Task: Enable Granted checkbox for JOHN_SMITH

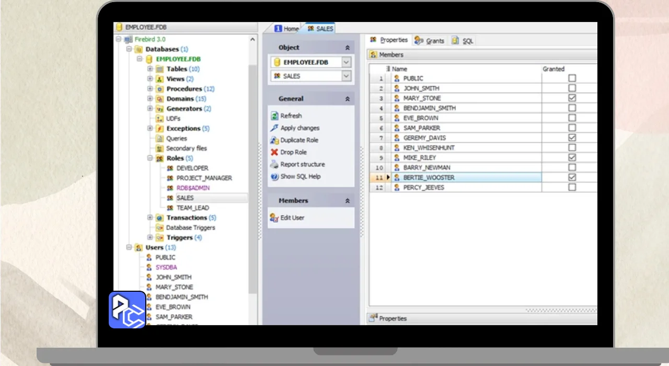Action: point(572,88)
